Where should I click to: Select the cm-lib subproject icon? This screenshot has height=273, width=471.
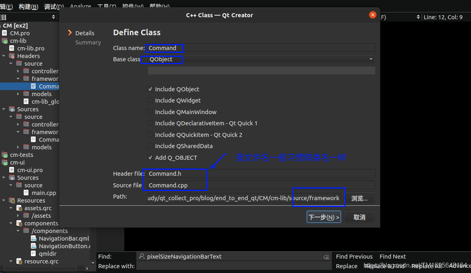(x=4, y=41)
